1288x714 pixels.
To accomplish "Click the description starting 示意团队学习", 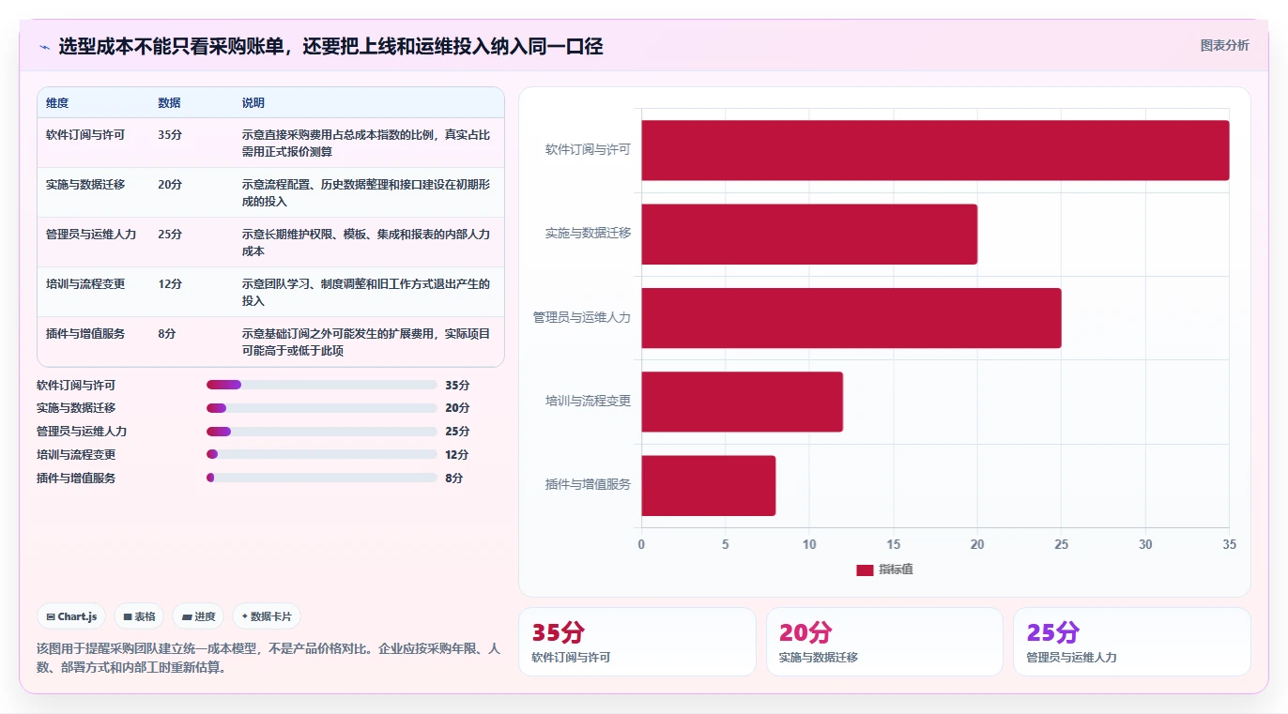I will (366, 293).
